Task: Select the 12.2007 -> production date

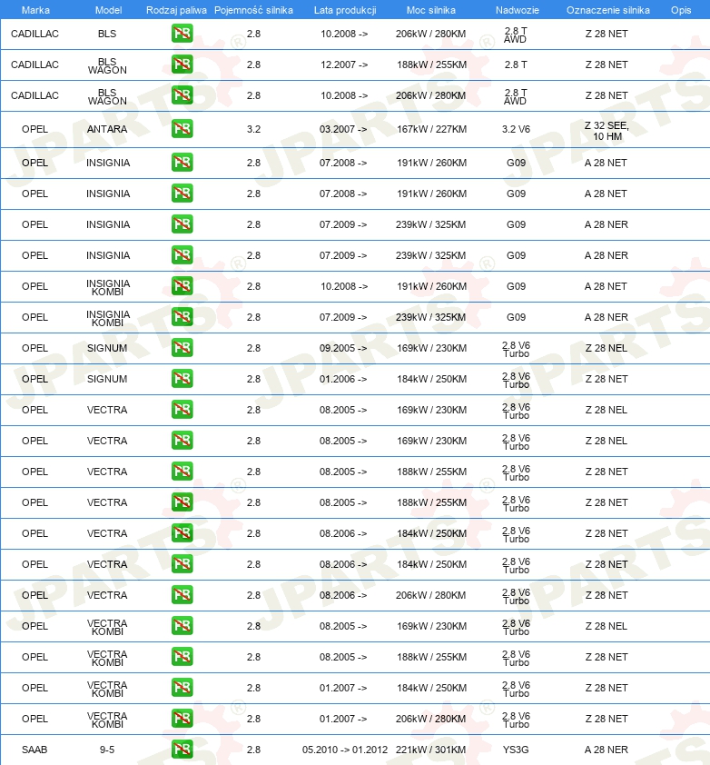Action: coord(344,65)
